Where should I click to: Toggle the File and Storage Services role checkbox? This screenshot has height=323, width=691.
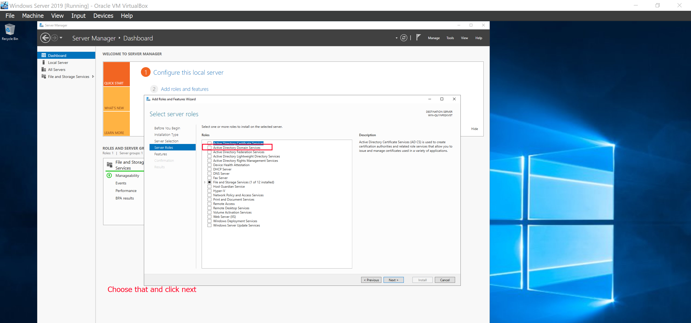(x=209, y=182)
